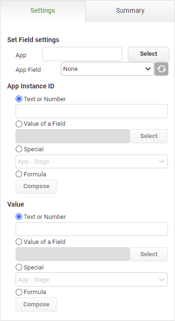The image size is (175, 321).
Task: Click grayed field box under Value section
Action: point(73,254)
